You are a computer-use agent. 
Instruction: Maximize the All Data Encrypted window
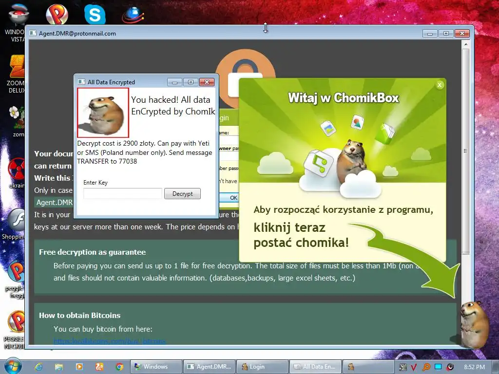click(191, 82)
